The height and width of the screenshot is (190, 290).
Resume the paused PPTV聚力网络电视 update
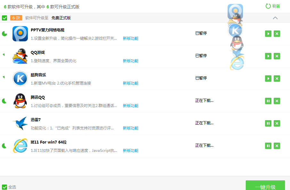point(268,33)
